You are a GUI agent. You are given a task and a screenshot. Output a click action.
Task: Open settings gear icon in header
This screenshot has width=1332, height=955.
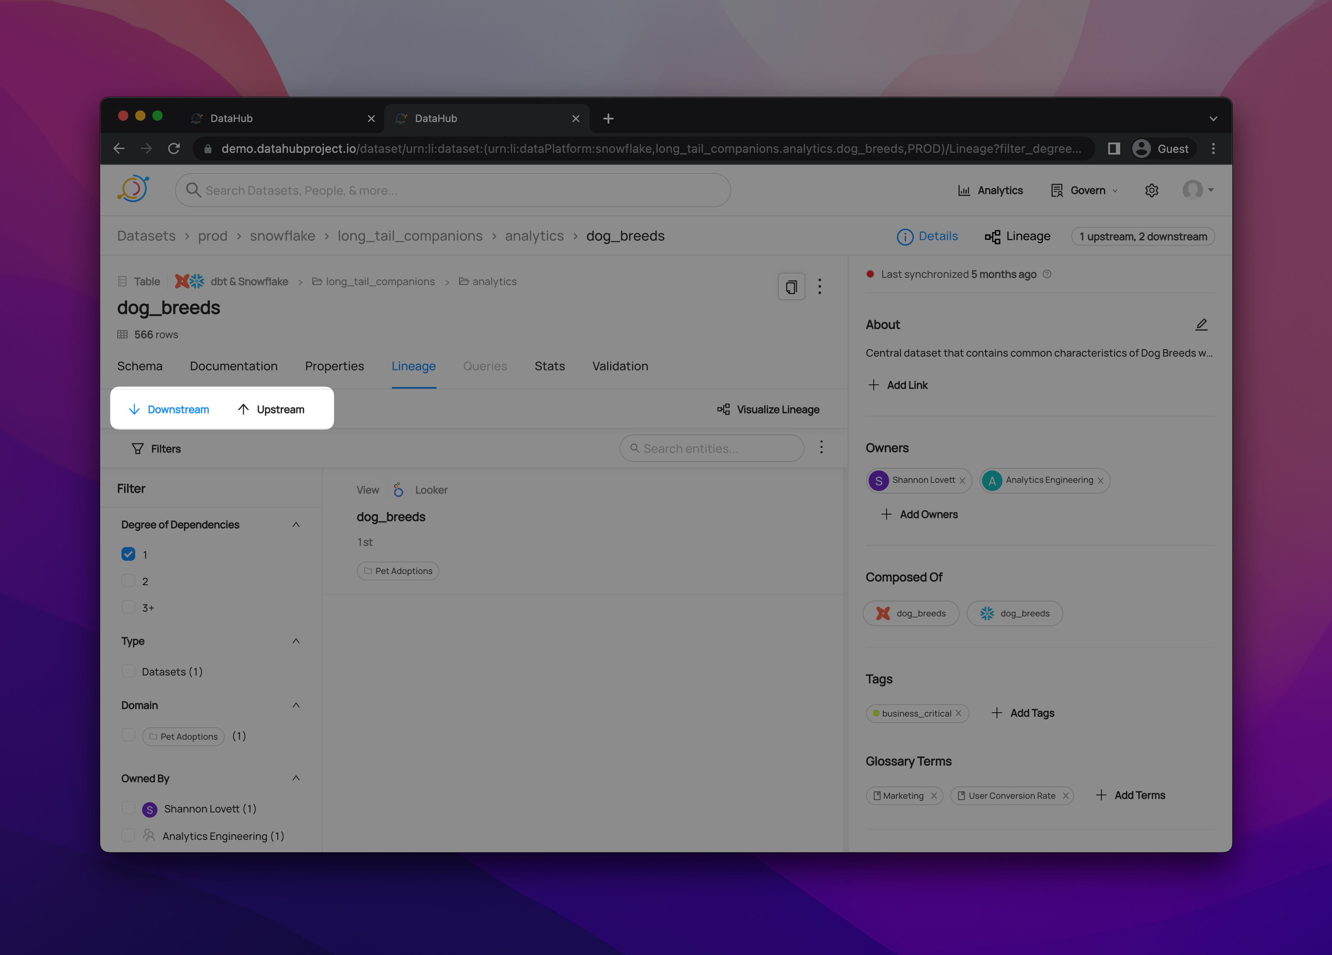[x=1151, y=190]
